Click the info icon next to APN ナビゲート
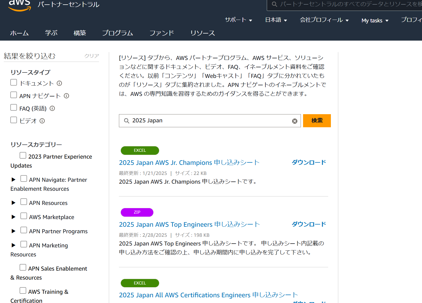 click(x=66, y=96)
